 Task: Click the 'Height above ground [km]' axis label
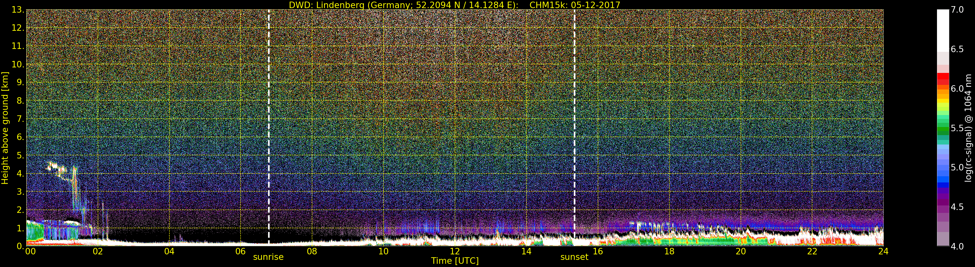(5, 128)
